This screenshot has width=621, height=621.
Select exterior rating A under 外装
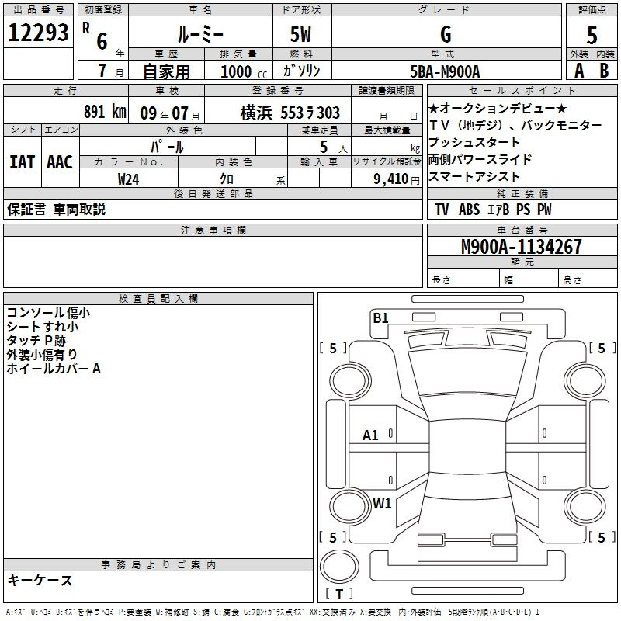coord(579,71)
